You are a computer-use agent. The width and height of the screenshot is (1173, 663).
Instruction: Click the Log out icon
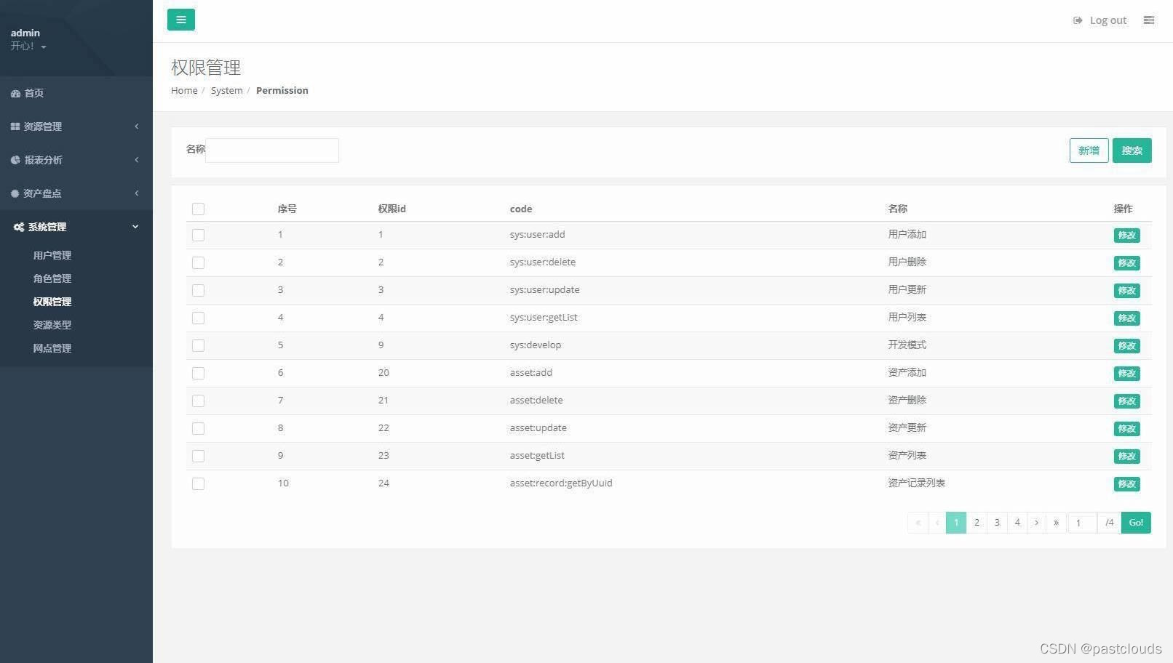click(x=1078, y=20)
